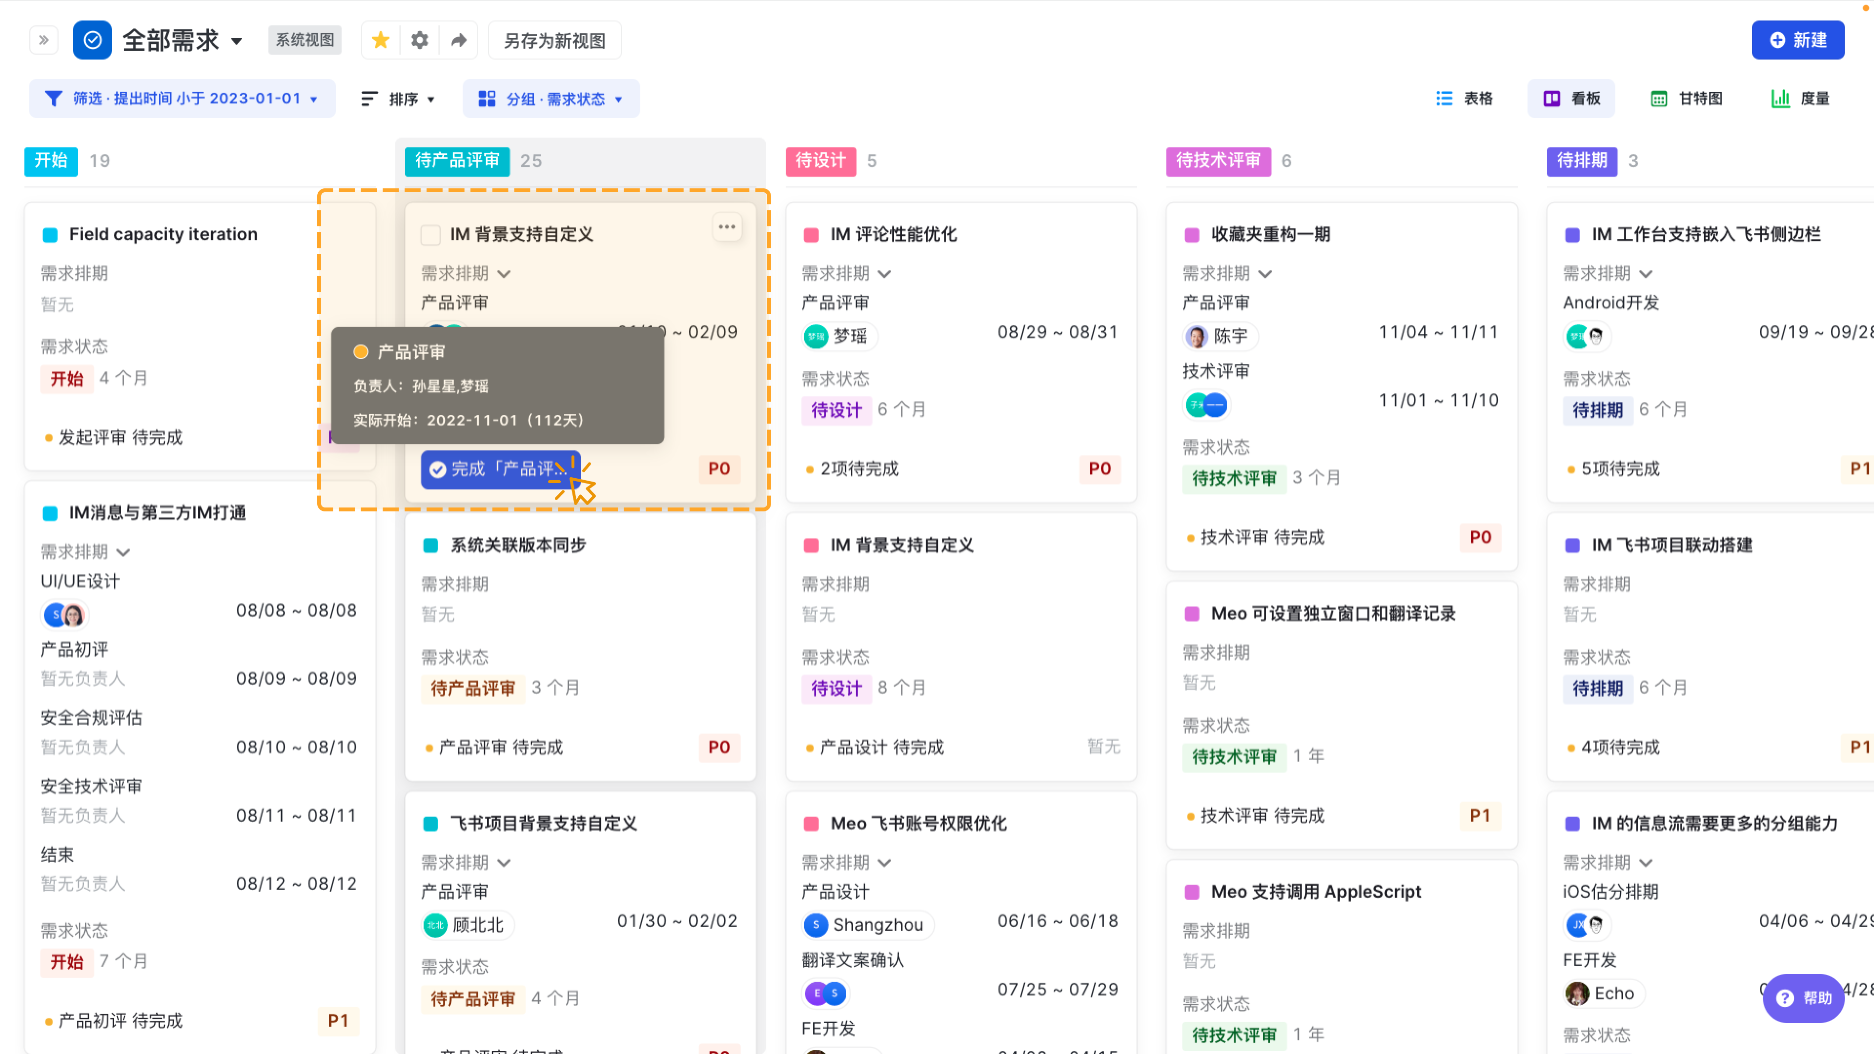Open the 帮助 help bubble

(1803, 998)
